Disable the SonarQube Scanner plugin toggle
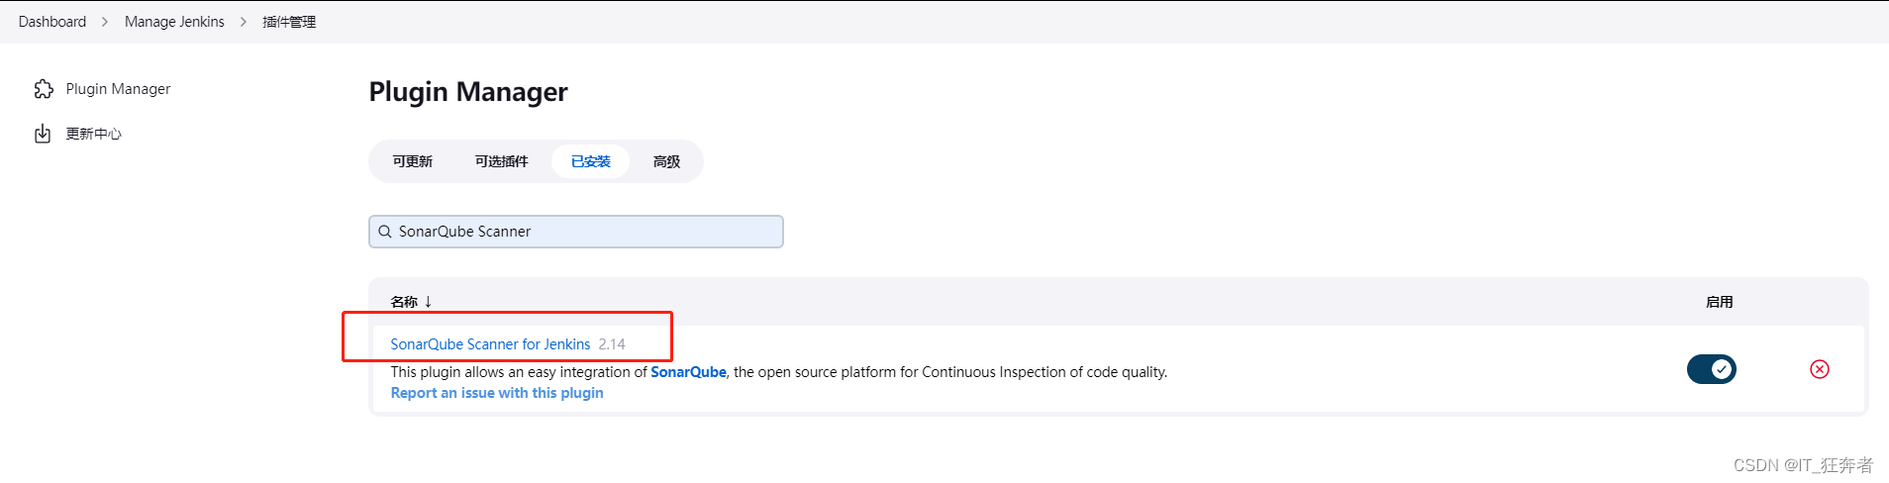 click(1712, 369)
